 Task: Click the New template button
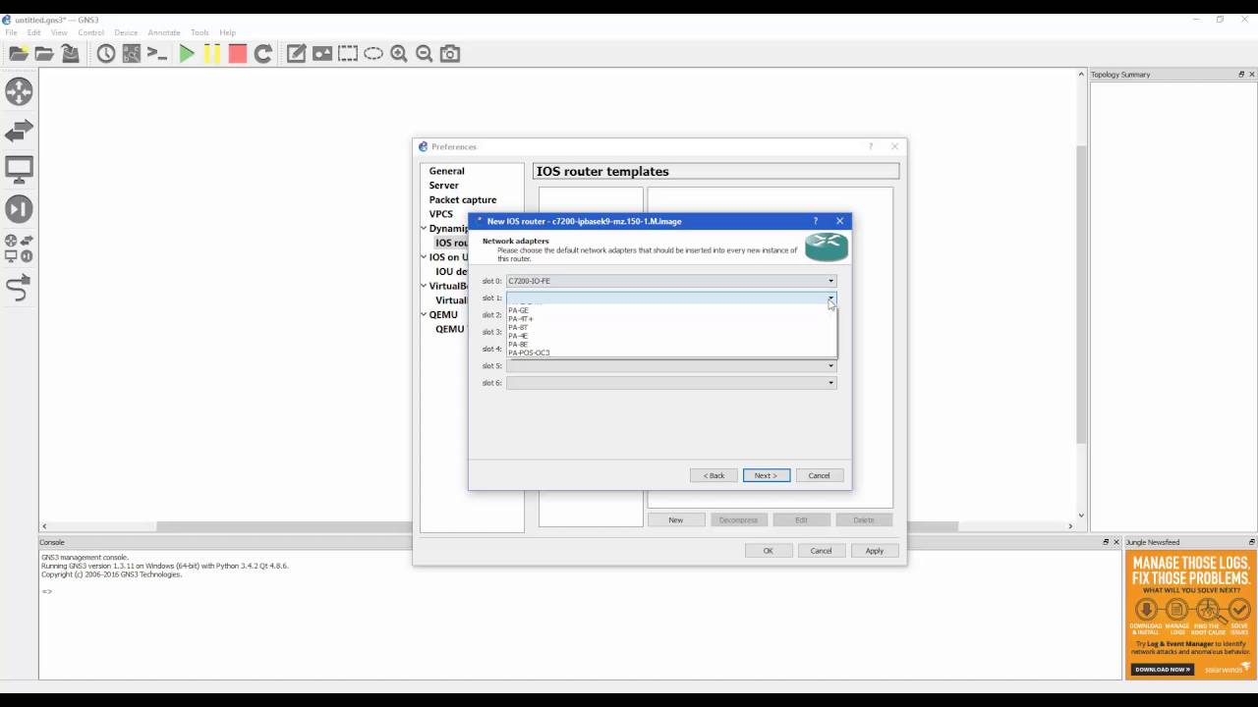(676, 519)
